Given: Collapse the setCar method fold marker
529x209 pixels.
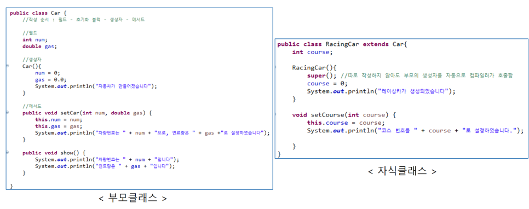Looking at the screenshot, I should 8,113.
